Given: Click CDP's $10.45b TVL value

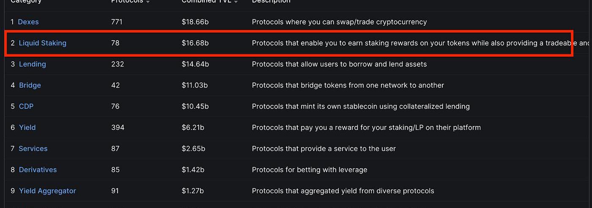Looking at the screenshot, I should click(195, 107).
